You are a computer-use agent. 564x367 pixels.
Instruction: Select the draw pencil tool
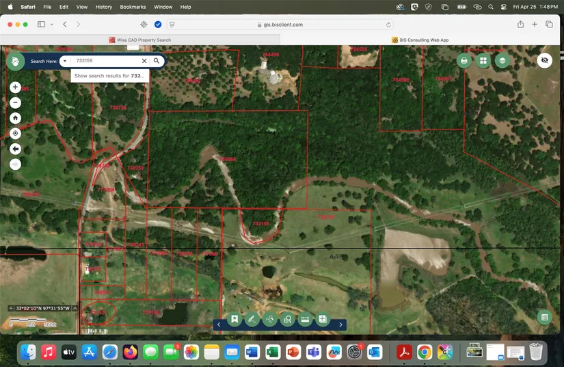pos(252,319)
